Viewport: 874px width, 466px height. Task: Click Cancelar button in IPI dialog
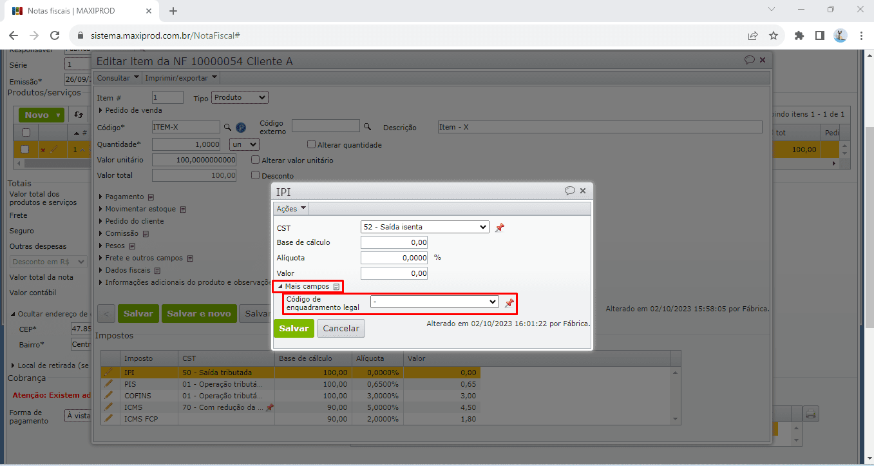click(341, 328)
